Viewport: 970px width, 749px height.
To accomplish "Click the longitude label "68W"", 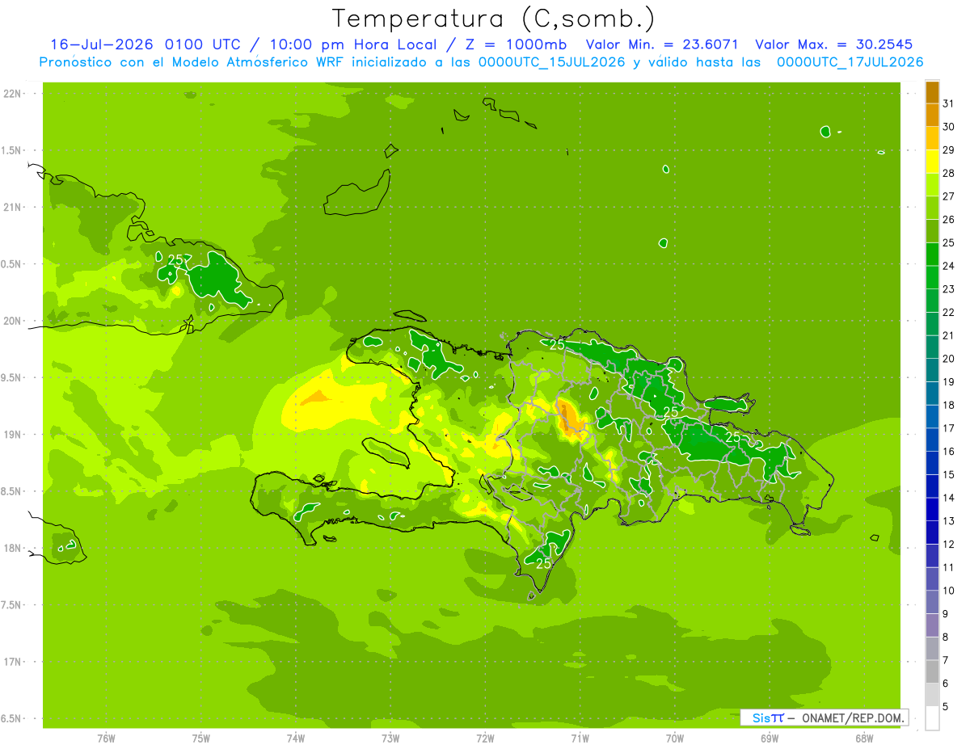I will [864, 738].
